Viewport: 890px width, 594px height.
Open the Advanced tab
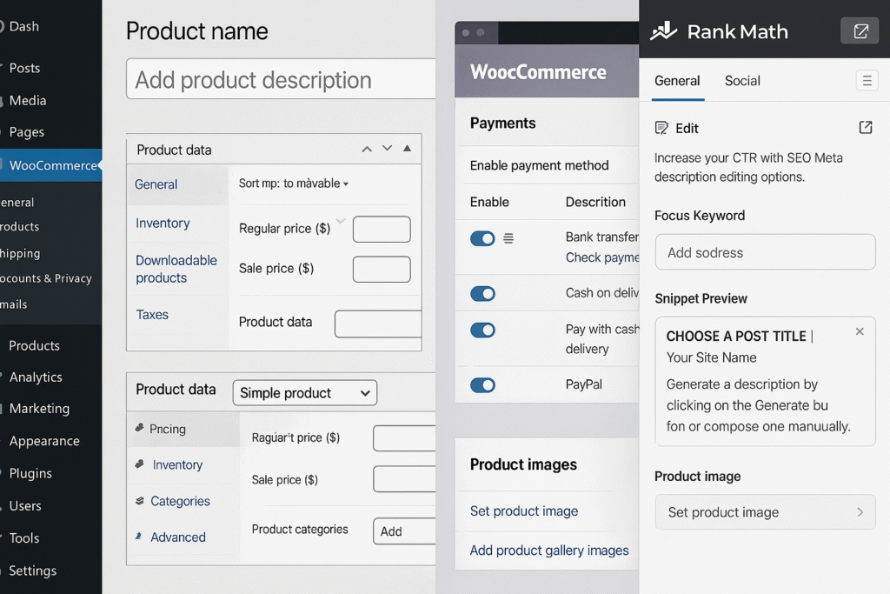177,537
